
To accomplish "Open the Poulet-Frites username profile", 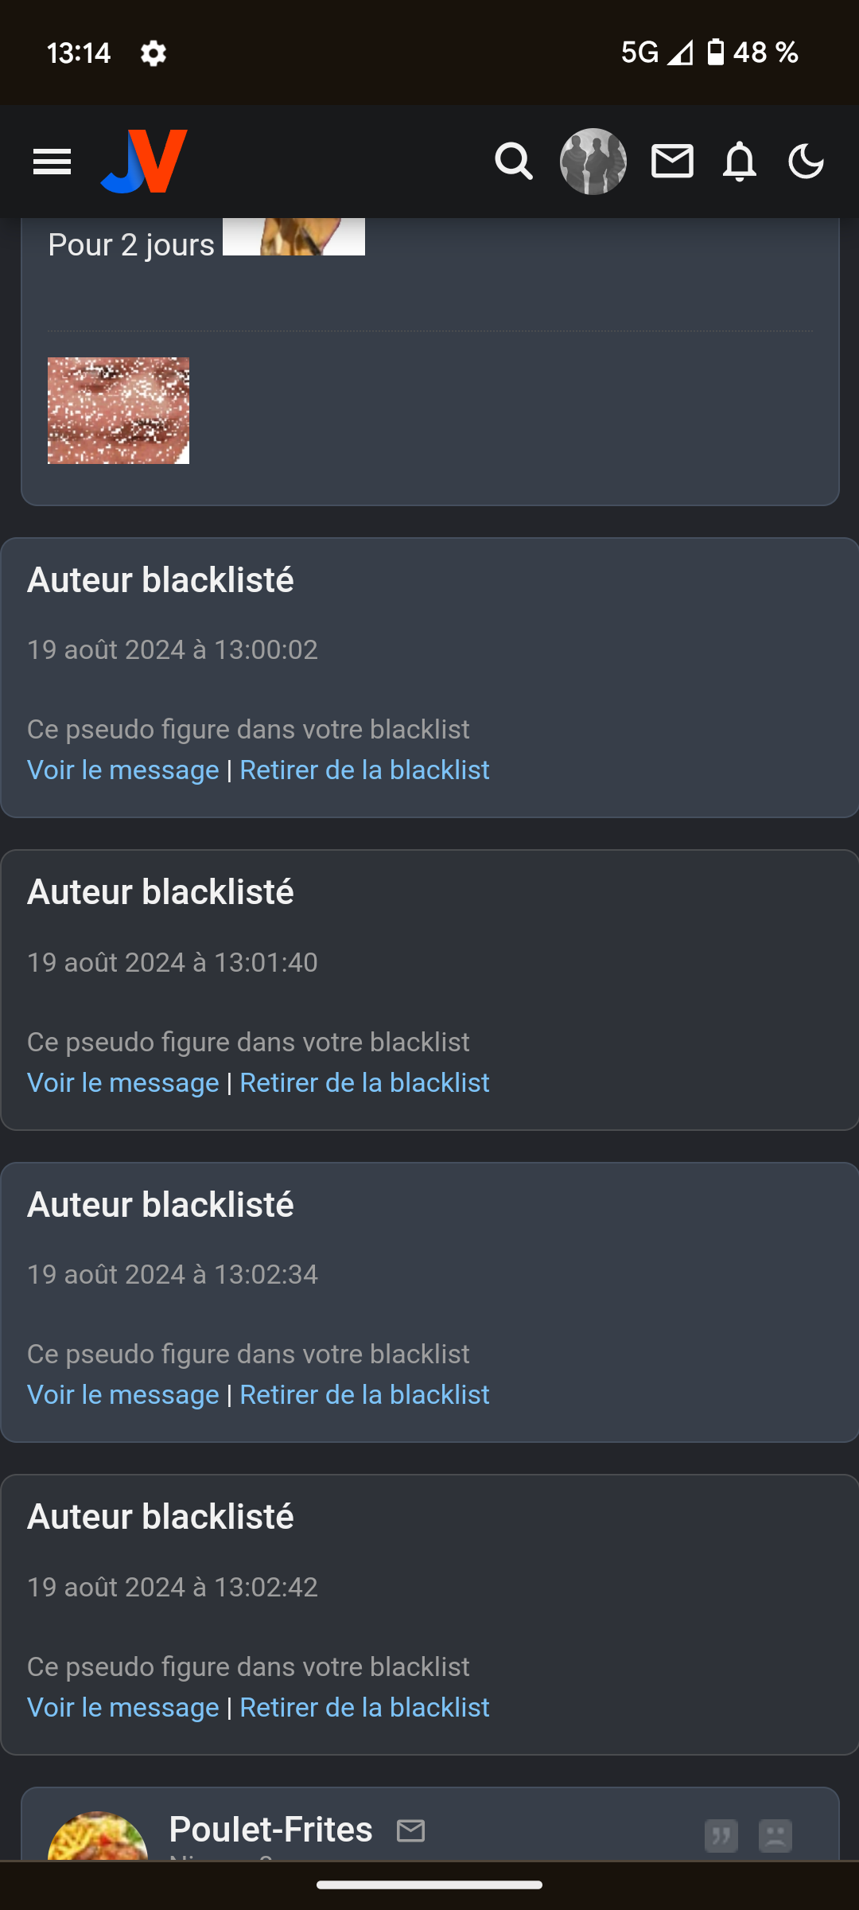I will tap(270, 1829).
